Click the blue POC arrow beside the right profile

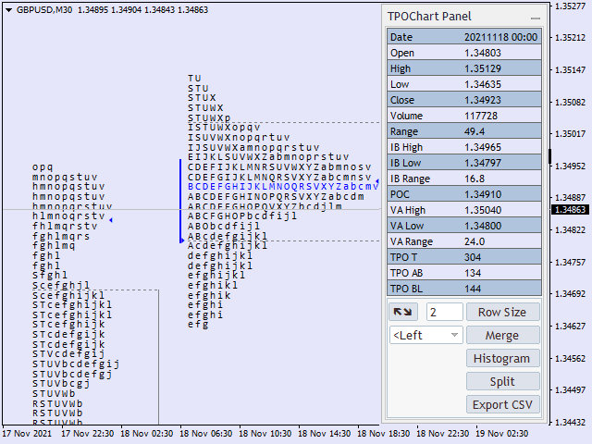(378, 181)
